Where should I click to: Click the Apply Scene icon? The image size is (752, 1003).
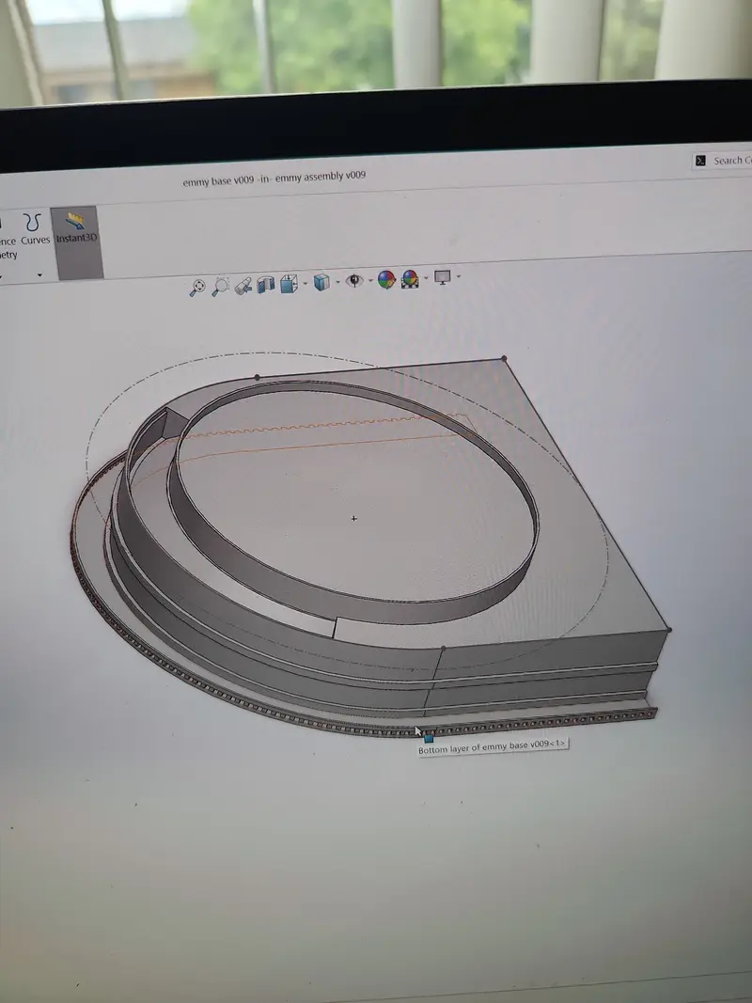[x=410, y=279]
